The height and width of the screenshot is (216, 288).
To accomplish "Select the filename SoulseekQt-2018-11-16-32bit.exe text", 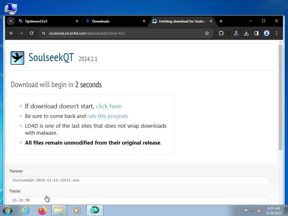I will click(x=46, y=180).
